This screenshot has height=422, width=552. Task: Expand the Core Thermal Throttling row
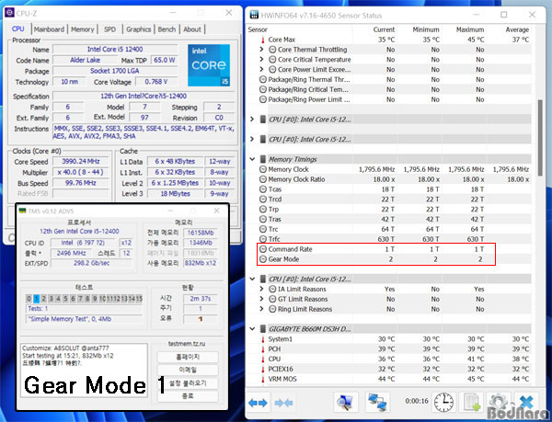pos(261,50)
